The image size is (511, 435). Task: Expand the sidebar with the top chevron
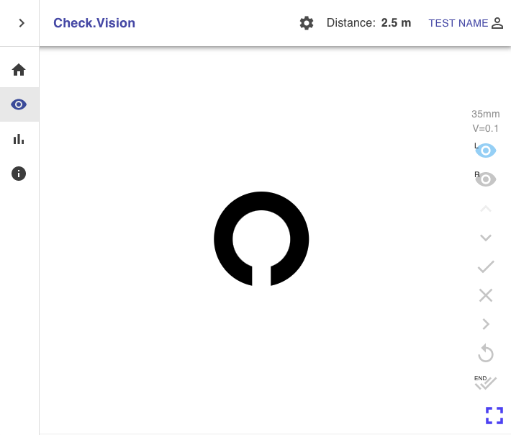click(22, 23)
